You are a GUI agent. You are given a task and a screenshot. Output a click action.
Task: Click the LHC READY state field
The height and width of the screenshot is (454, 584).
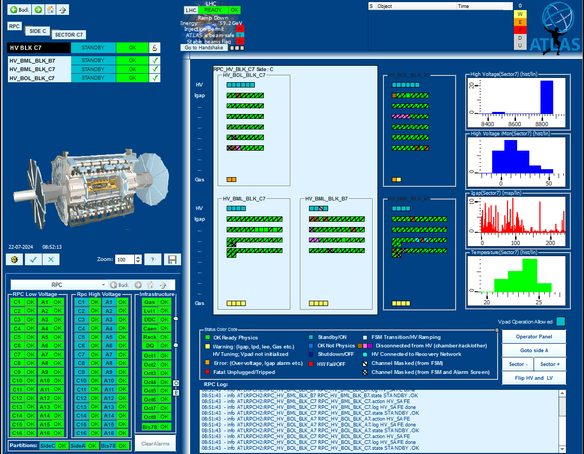click(x=213, y=10)
